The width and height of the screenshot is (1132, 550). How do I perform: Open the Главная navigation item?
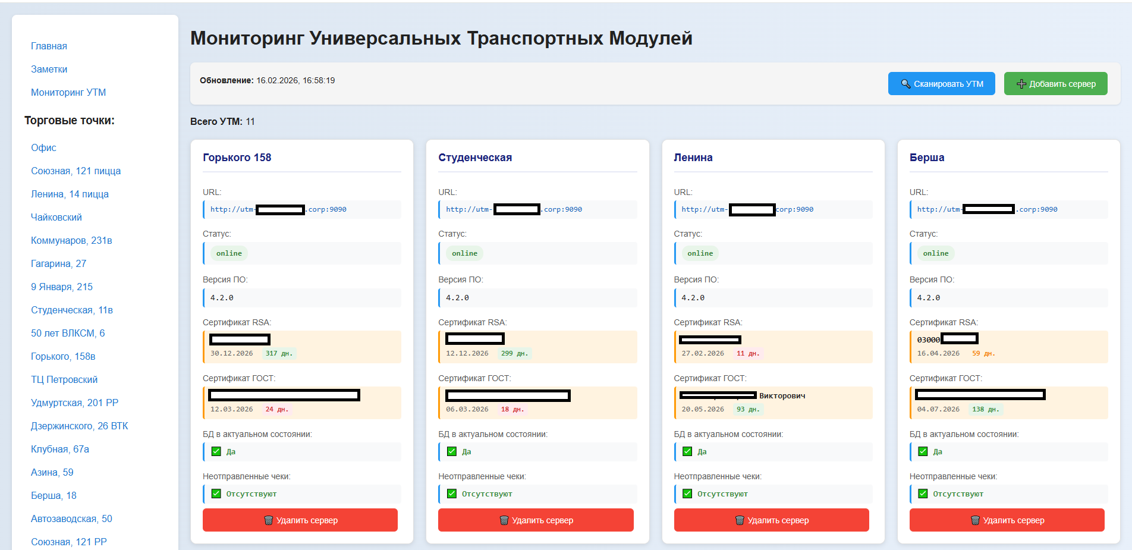coord(49,46)
